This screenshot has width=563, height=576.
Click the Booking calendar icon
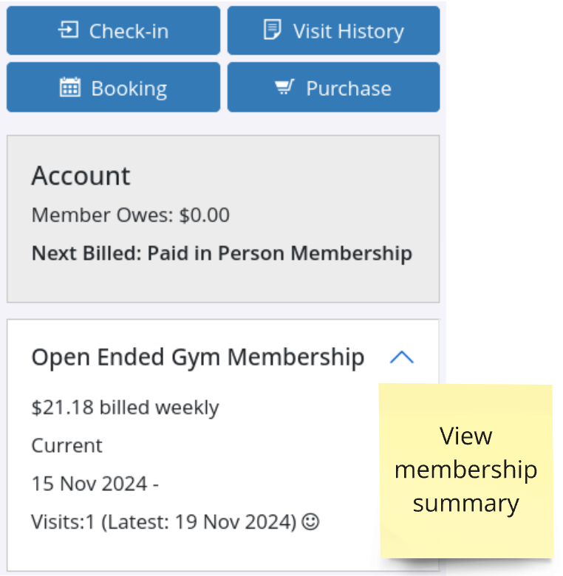(x=70, y=87)
